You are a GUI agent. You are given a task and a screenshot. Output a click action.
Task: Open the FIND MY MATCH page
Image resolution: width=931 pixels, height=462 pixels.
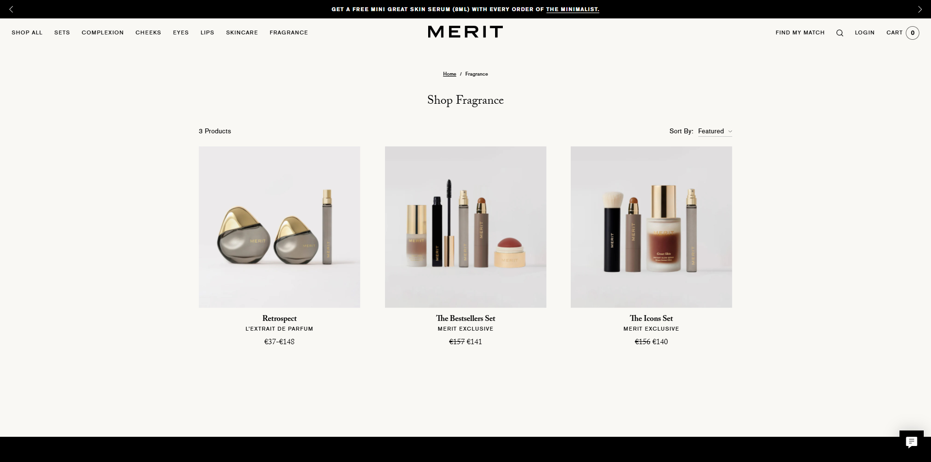(800, 32)
